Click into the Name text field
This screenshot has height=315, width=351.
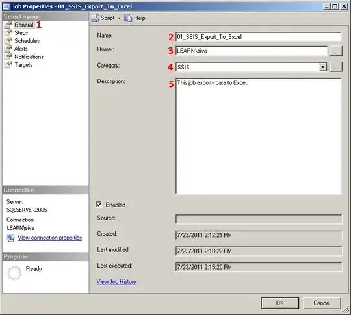258,37
